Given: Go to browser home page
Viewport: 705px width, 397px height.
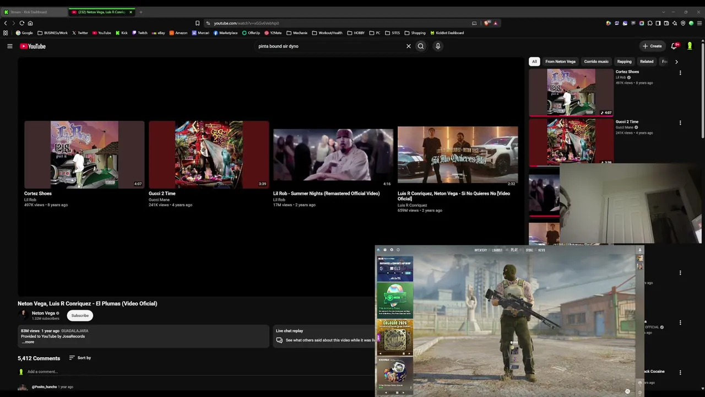Looking at the screenshot, I should pos(30,23).
